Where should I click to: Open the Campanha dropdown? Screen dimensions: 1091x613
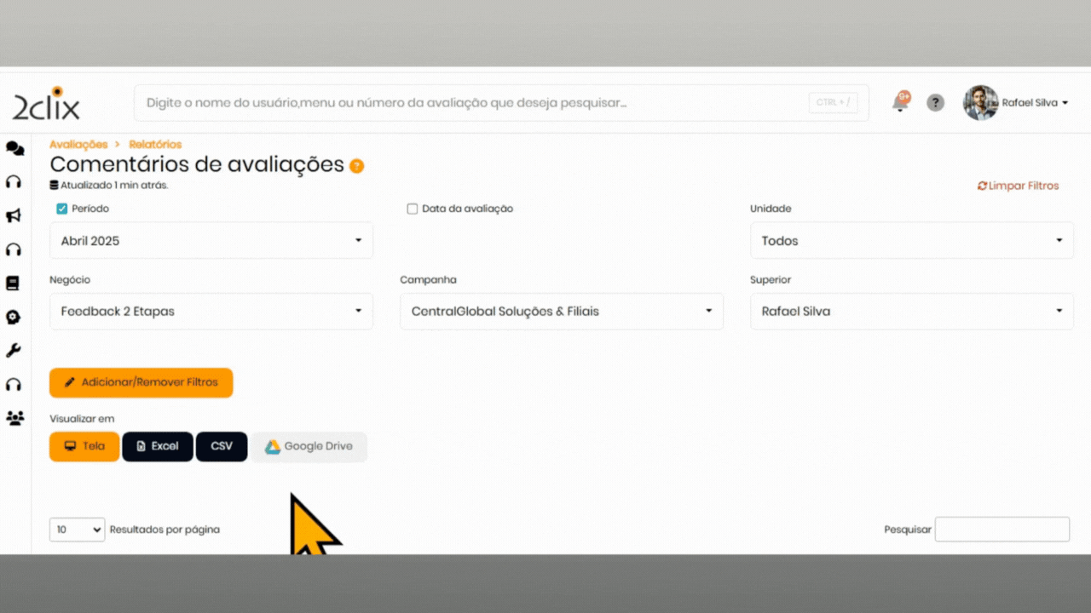561,312
